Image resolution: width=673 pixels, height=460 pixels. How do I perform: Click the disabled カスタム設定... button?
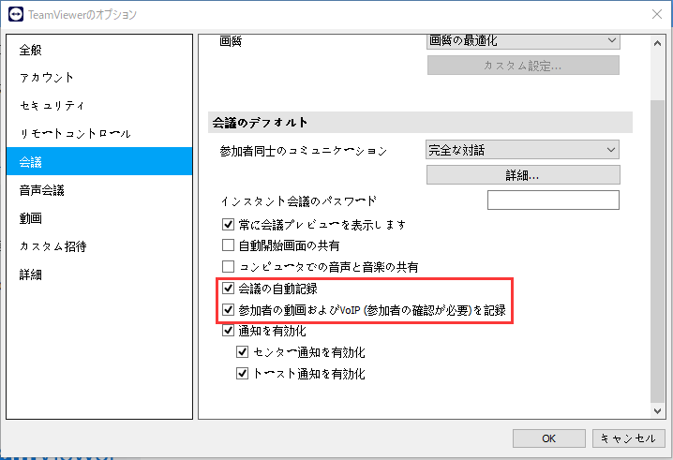tap(523, 66)
